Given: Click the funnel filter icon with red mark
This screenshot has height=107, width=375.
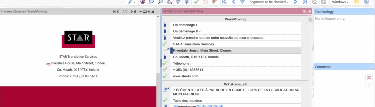Looking at the screenshot, I should 178,2.
